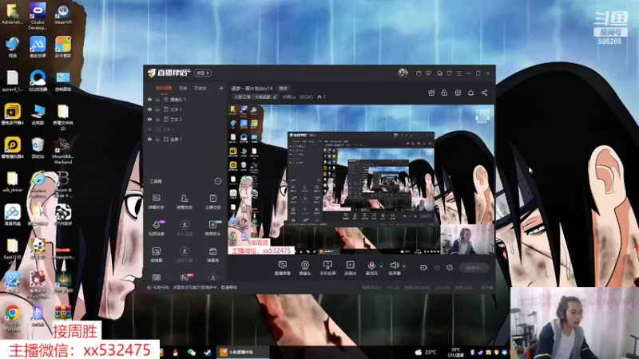Open the hamburger menu in title bar
Viewport: 639px width, 359px height.
point(458,73)
